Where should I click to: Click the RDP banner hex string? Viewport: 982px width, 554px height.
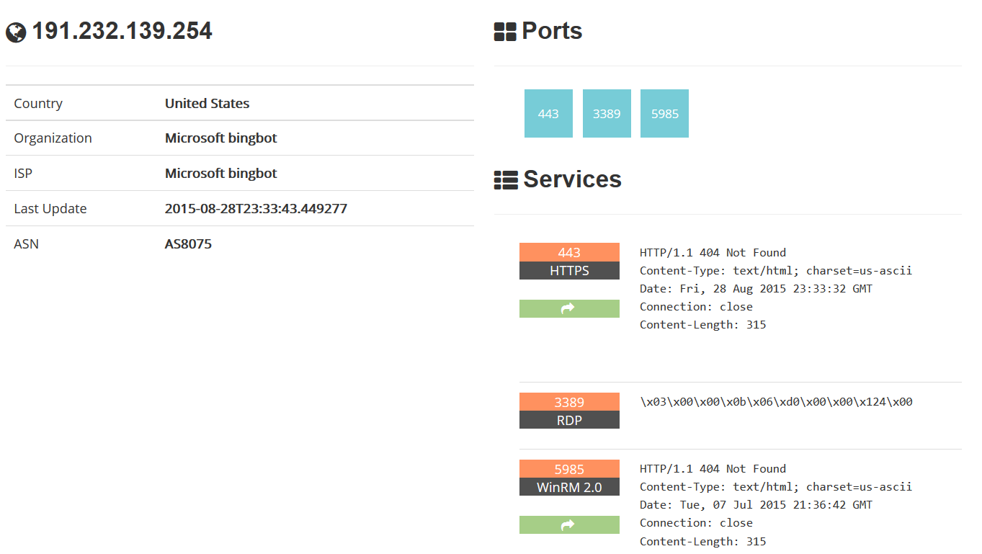[776, 402]
